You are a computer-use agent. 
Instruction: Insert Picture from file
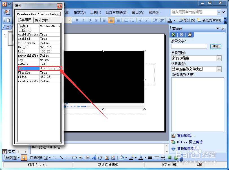(113, 158)
